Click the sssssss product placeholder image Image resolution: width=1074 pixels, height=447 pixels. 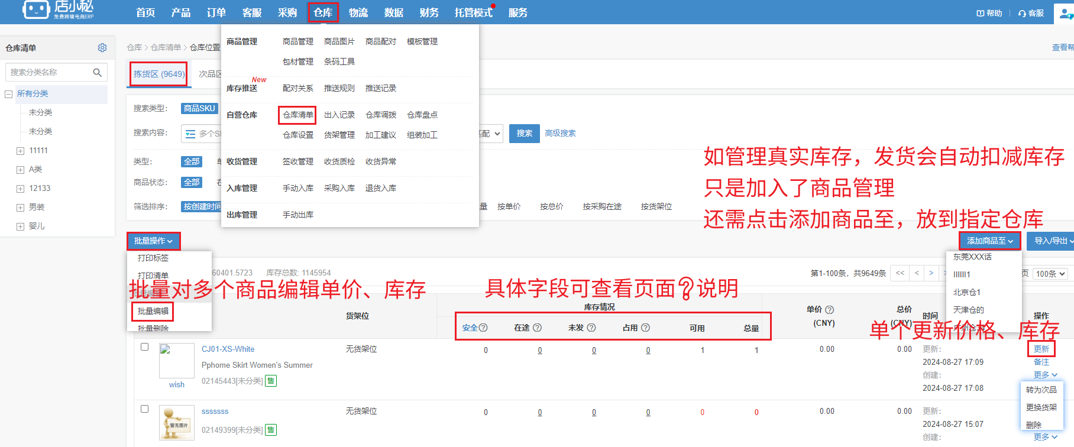pos(177,423)
